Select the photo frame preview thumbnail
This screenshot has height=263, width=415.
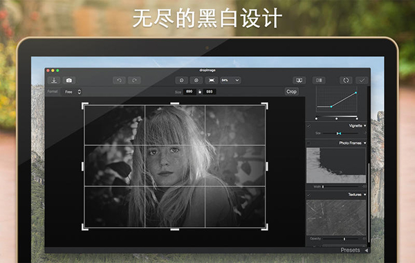pos(336,165)
